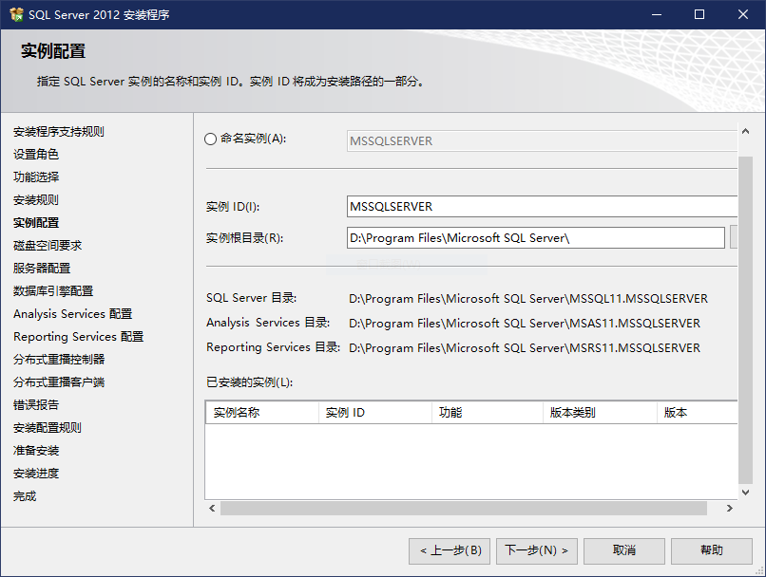This screenshot has width=766, height=577.
Task: Click the 上一步(B) button
Action: point(450,550)
